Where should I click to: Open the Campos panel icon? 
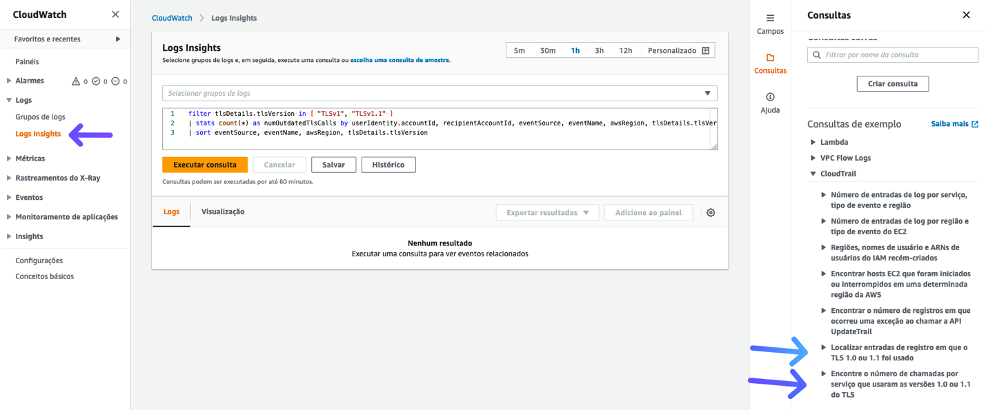(x=770, y=18)
